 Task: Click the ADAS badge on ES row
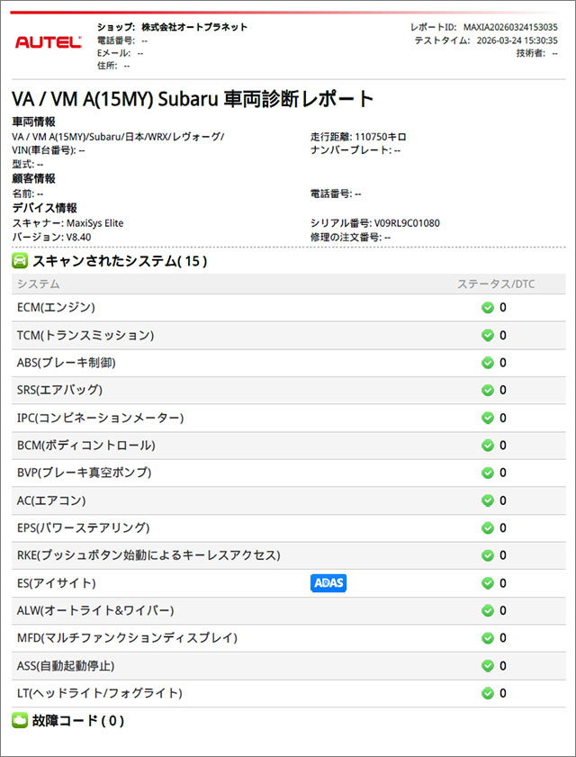(x=328, y=582)
